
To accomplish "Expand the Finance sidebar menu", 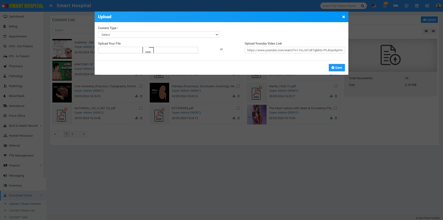I will click(x=22, y=165).
